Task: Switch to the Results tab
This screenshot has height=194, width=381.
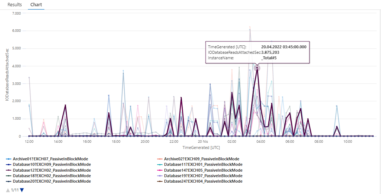Action: [15, 5]
